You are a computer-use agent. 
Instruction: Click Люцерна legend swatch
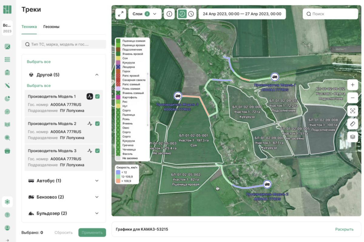(x=118, y=67)
